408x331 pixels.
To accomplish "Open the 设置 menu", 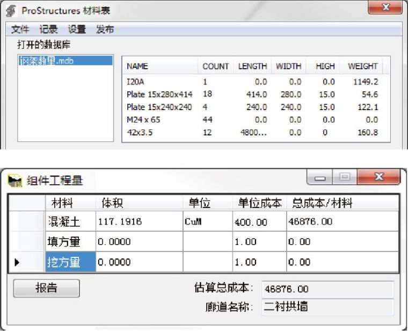I will tap(77, 30).
